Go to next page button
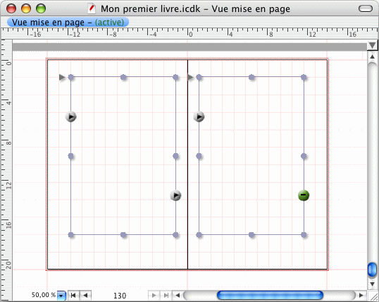Viewport: 379px width, 302px height. pyautogui.click(x=154, y=295)
